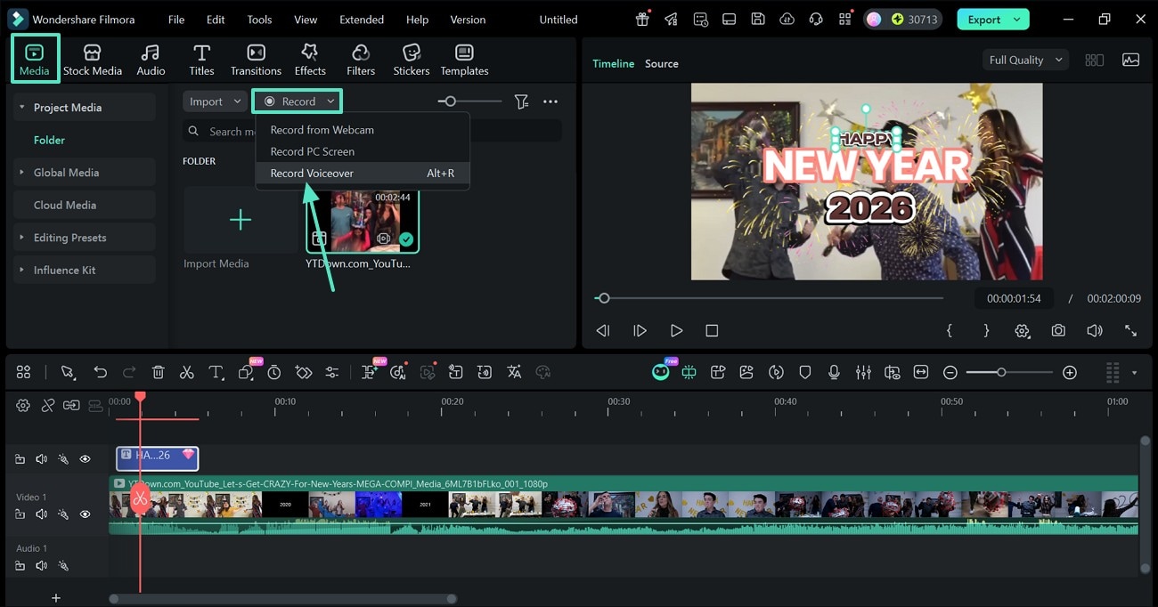
Task: Click the voiceover microphone icon in timeline toolbar
Action: point(834,372)
